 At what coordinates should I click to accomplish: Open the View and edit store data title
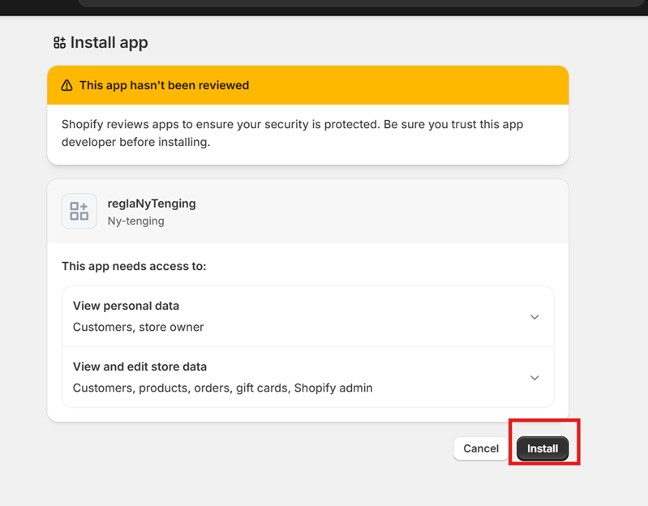(139, 367)
